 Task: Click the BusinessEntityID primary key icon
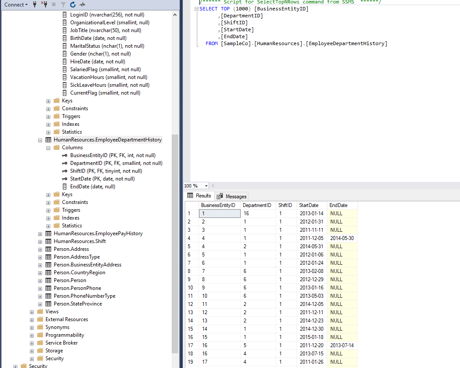[65, 155]
